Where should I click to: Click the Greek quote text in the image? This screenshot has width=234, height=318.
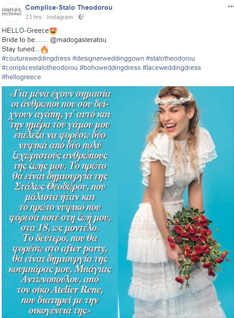point(60,202)
